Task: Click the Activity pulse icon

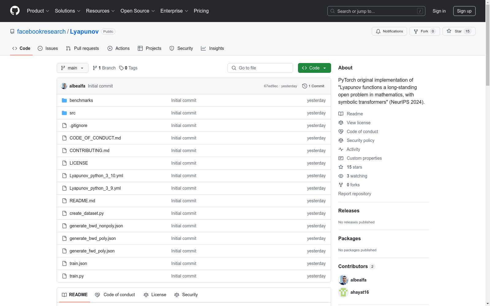Action: pyautogui.click(x=341, y=149)
